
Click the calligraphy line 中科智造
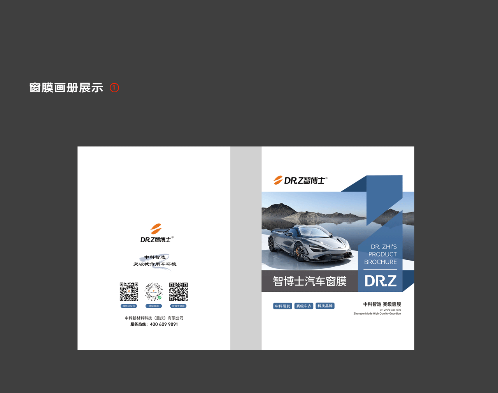155,257
